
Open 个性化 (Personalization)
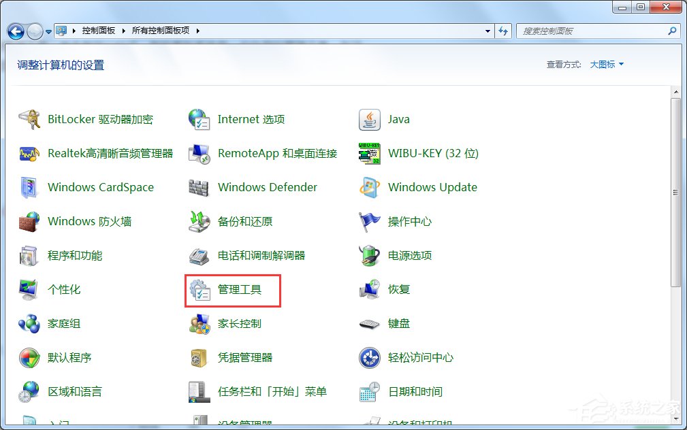(x=64, y=289)
